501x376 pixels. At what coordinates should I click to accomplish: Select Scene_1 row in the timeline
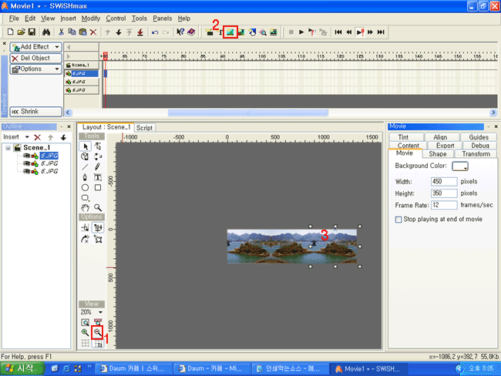[x=82, y=65]
